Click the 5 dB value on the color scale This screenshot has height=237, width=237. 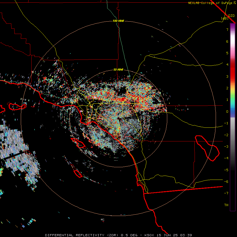(x=227, y=53)
